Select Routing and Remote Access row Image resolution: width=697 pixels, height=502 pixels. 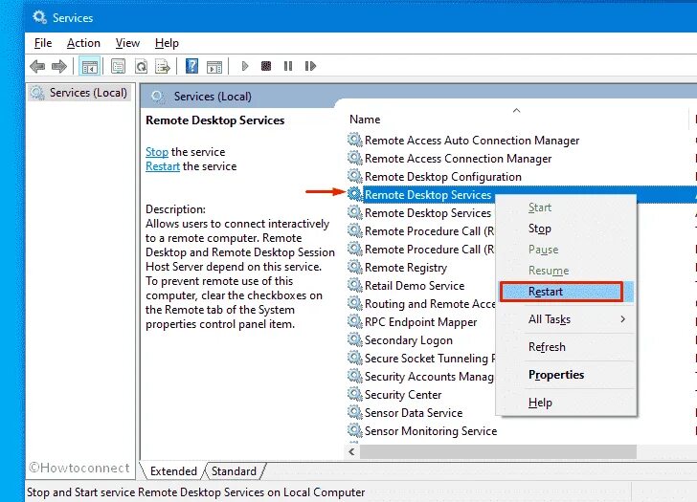tap(429, 304)
